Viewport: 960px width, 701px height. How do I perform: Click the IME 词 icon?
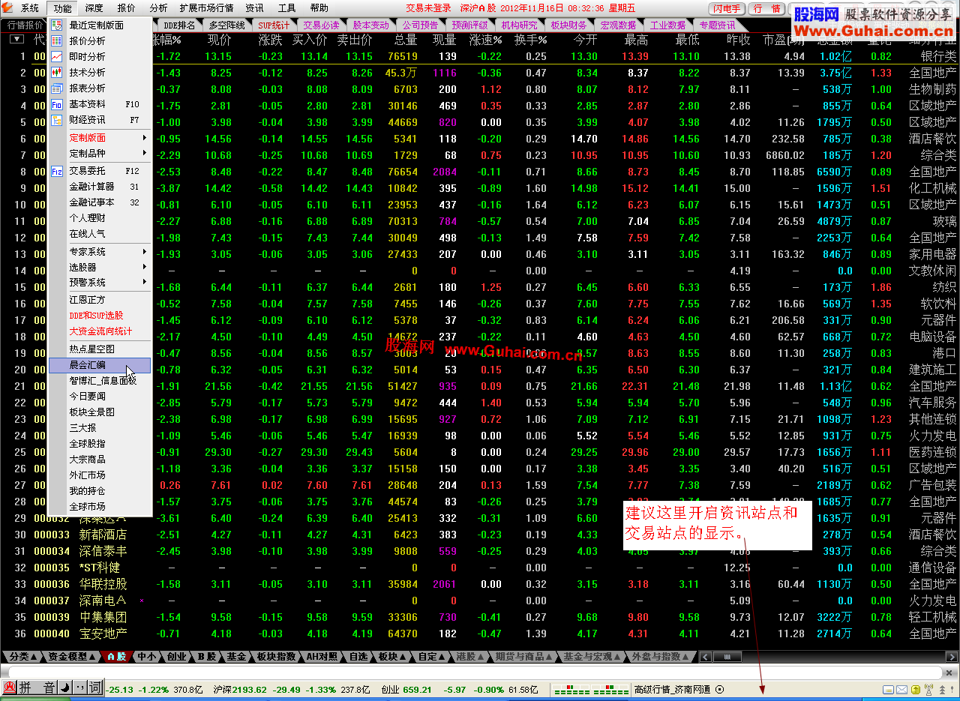pyautogui.click(x=95, y=688)
